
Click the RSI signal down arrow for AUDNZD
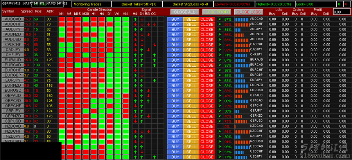(148, 34)
